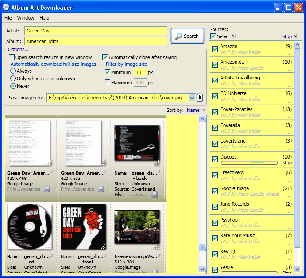Viewport: 306px width, 278px height.
Task: Click the save disk icon for the 420 x 468 result
Action: pos(47,189)
